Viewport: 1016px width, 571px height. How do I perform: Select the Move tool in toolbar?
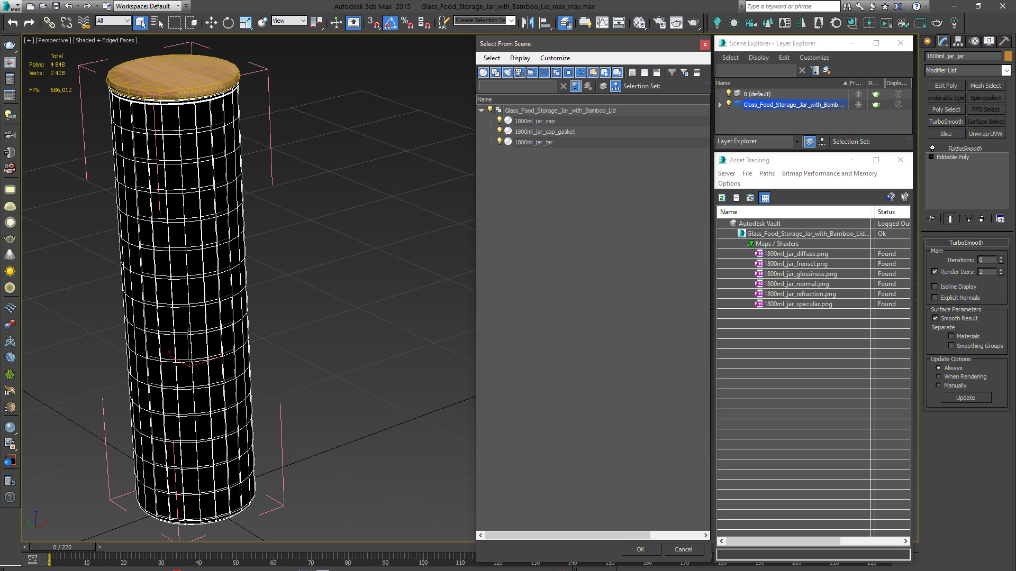pyautogui.click(x=211, y=22)
